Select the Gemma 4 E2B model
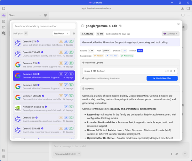192x161 pixels. pyautogui.click(x=44, y=87)
